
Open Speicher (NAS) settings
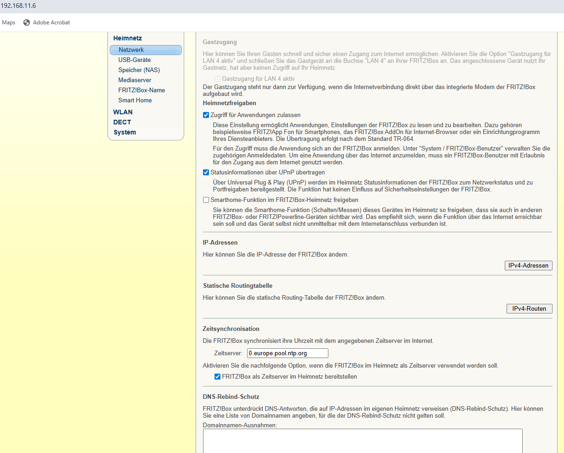click(x=139, y=70)
